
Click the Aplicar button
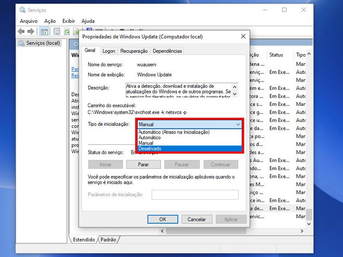click(x=231, y=219)
